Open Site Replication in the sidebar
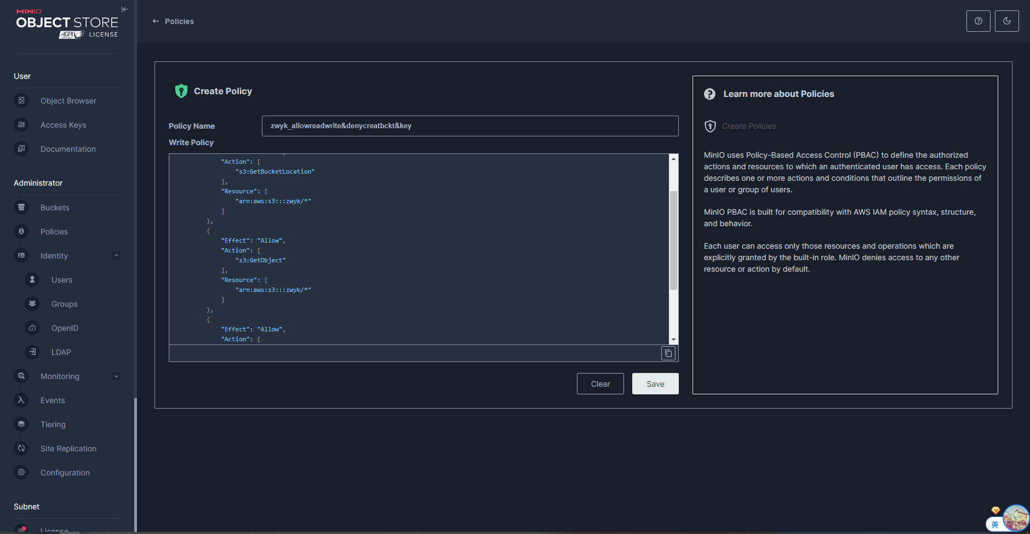Image resolution: width=1030 pixels, height=534 pixels. pyautogui.click(x=68, y=449)
